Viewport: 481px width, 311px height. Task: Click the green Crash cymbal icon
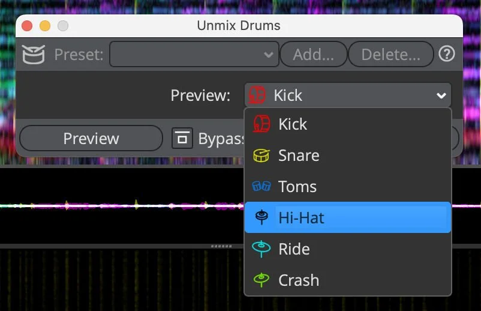261,280
